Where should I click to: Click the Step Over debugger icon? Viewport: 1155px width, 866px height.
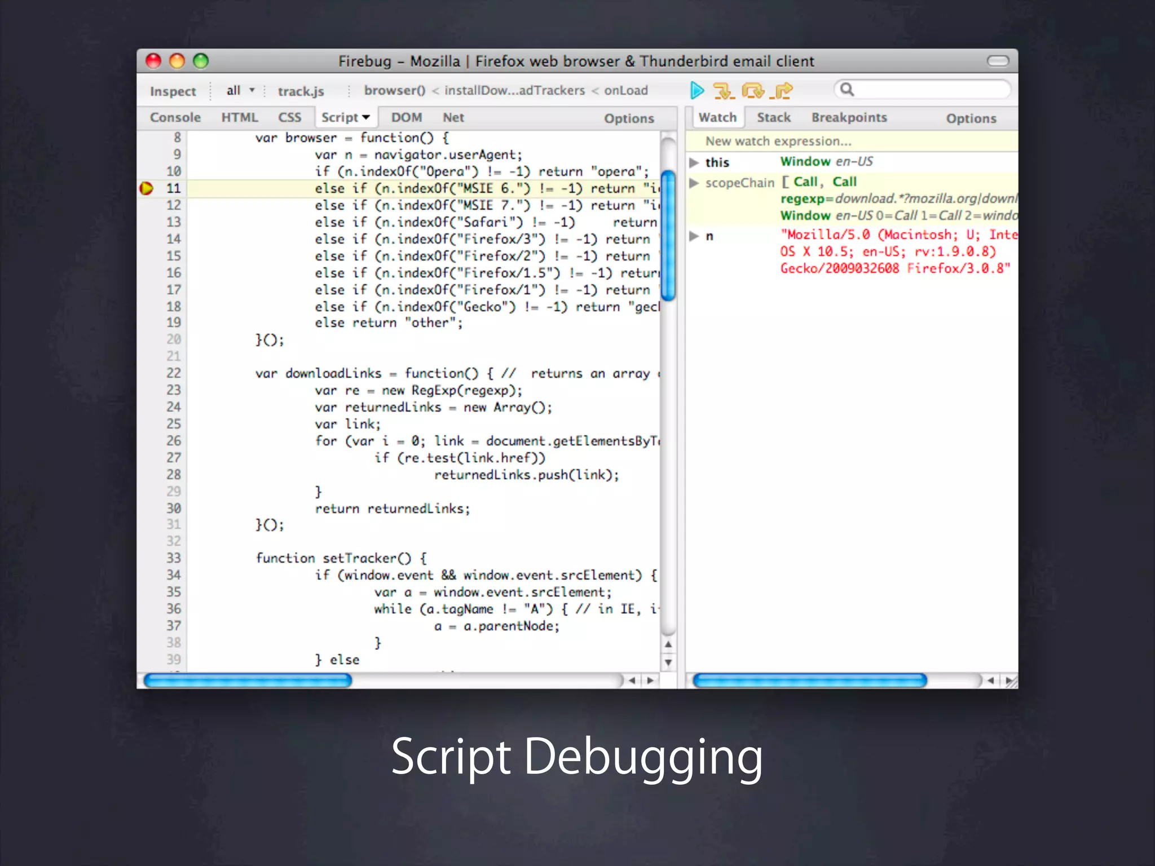753,90
